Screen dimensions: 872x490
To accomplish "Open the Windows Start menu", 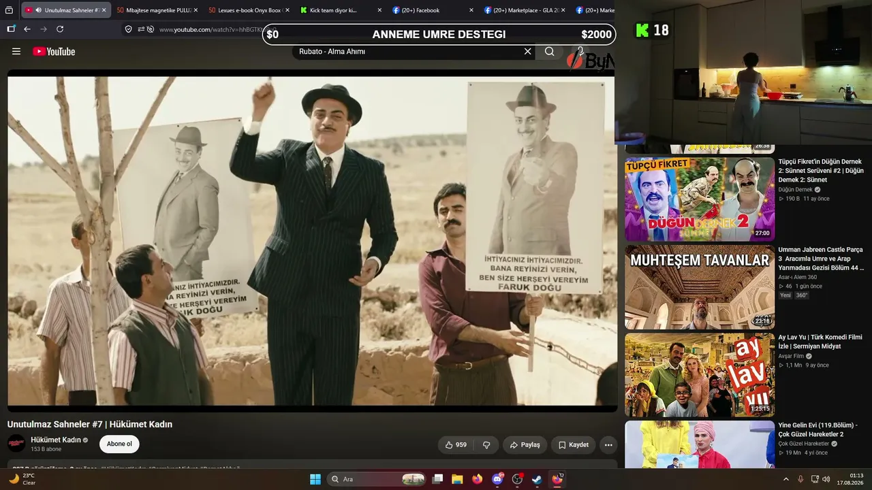I will click(x=315, y=479).
